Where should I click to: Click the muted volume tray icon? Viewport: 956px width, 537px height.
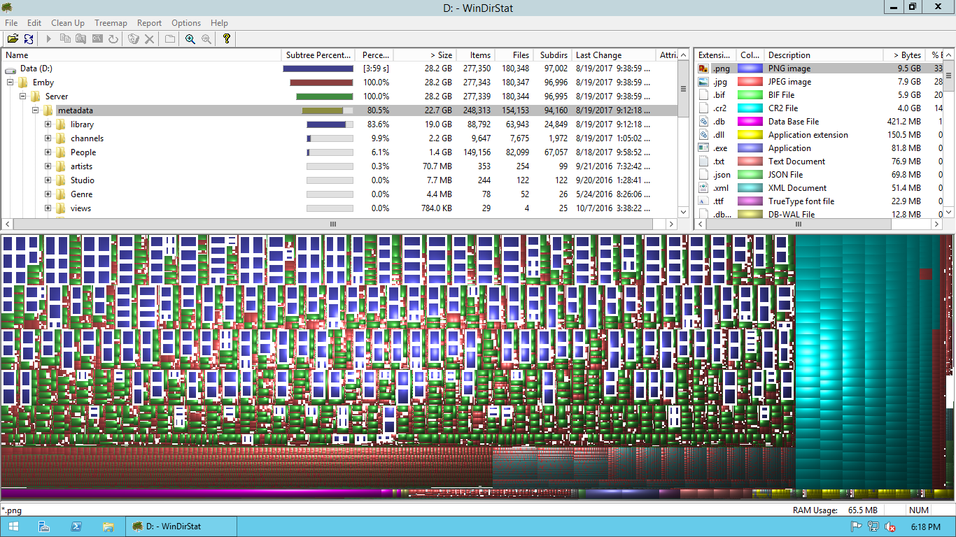click(890, 527)
